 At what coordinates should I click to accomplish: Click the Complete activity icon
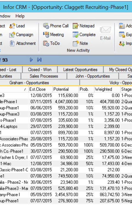pos(84,35)
